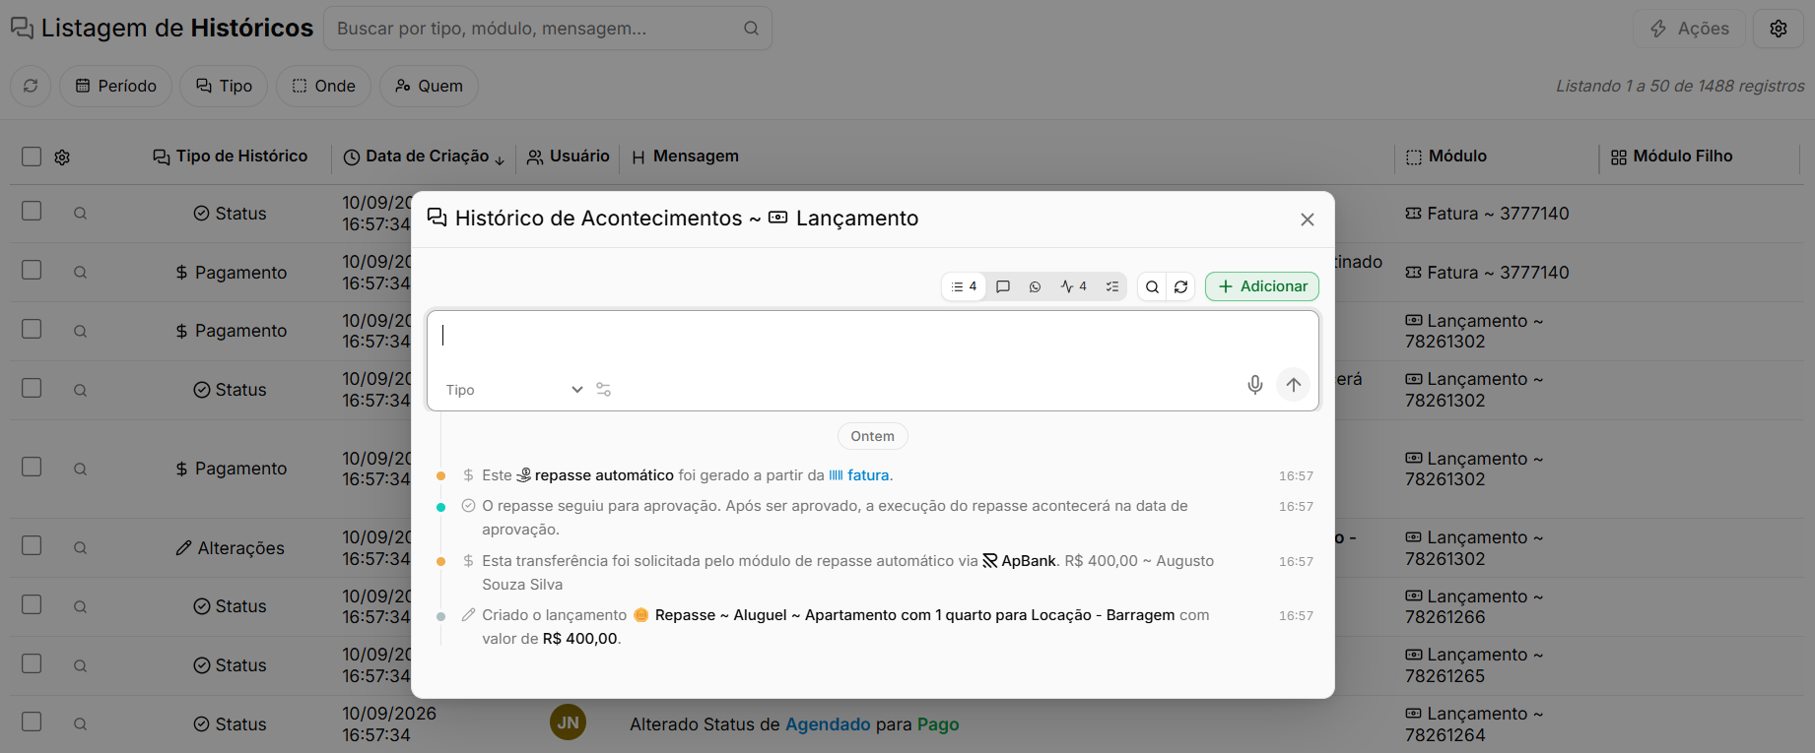Click the magnifier icon in the top search bar
1815x753 pixels.
coord(751,29)
